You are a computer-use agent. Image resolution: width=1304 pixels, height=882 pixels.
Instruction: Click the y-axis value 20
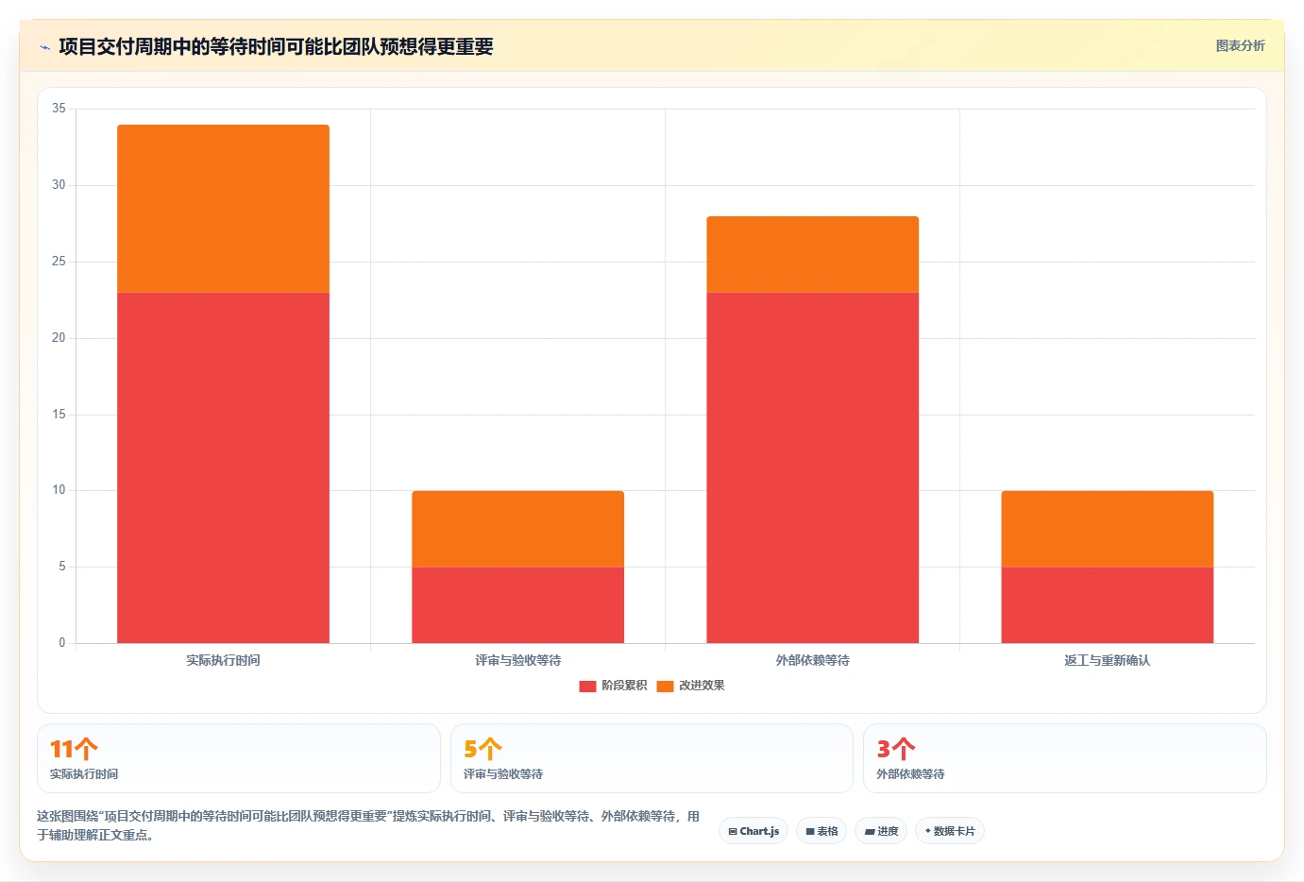tap(59, 338)
